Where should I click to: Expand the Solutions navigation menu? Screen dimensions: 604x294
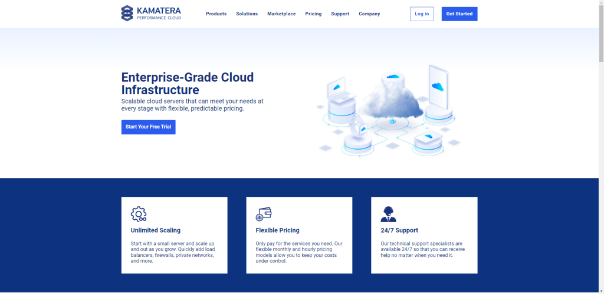coord(247,14)
